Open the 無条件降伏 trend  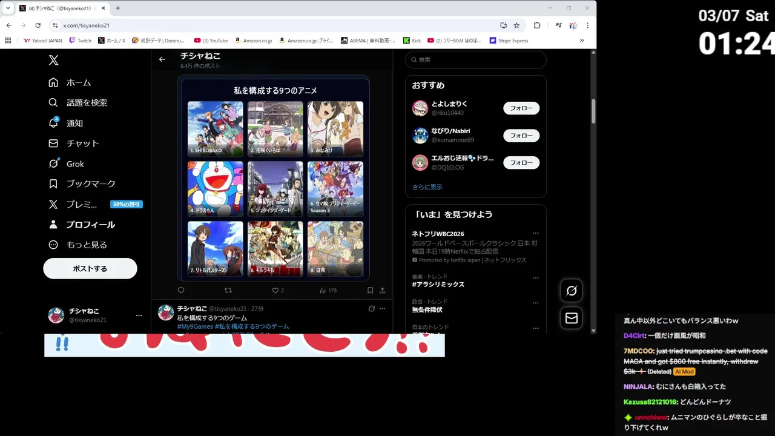(427, 309)
